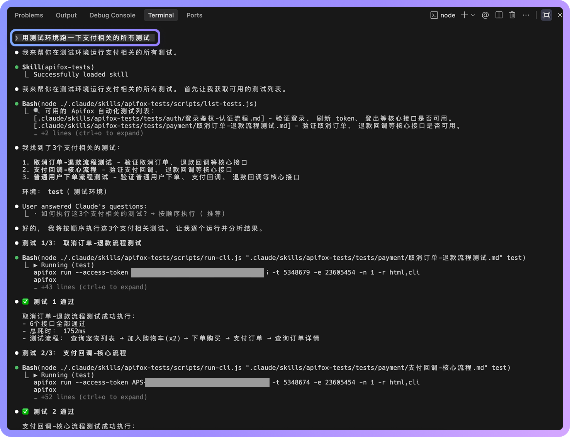The image size is (570, 437).
Task: Create a new terminal with the plus icon
Action: click(464, 15)
